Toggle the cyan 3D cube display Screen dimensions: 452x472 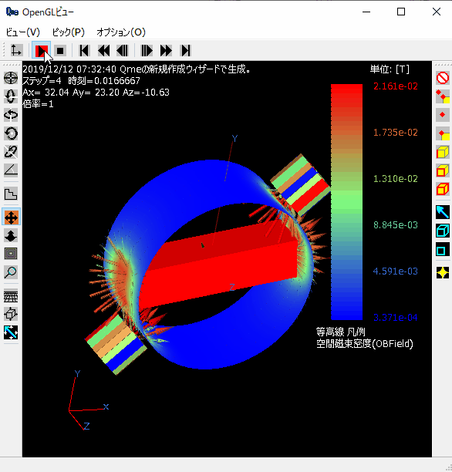[x=443, y=231]
